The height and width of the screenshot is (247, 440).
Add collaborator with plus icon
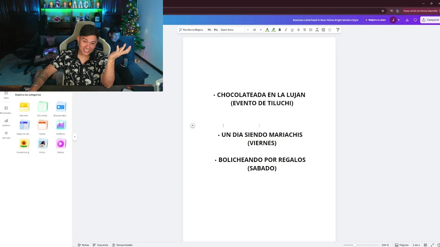(399, 20)
